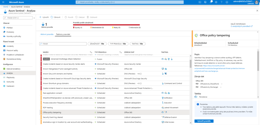Open portal settings gear icon
The image size is (260, 125).
coord(216,2)
